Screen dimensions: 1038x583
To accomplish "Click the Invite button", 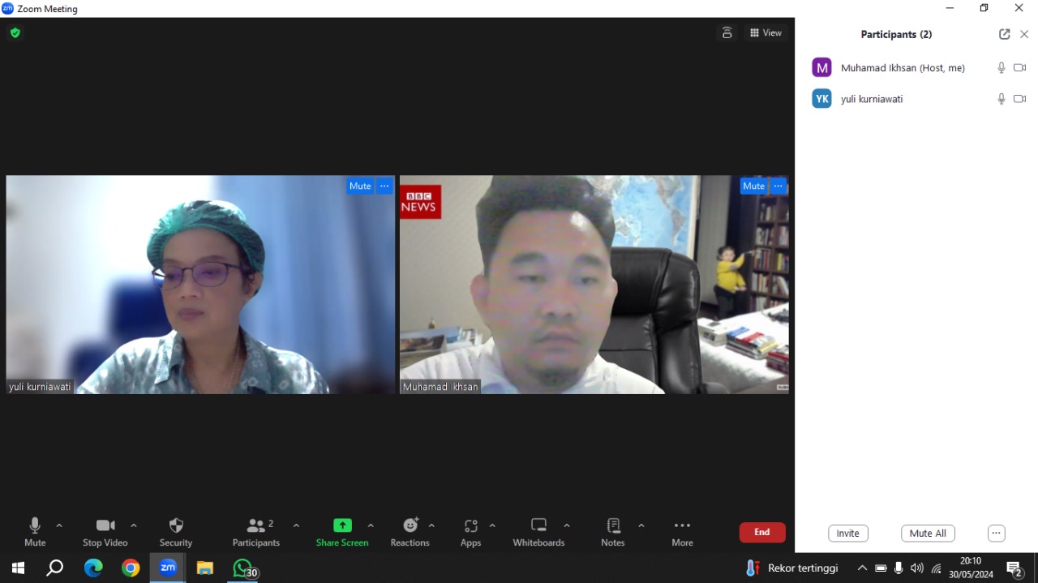I will [847, 534].
